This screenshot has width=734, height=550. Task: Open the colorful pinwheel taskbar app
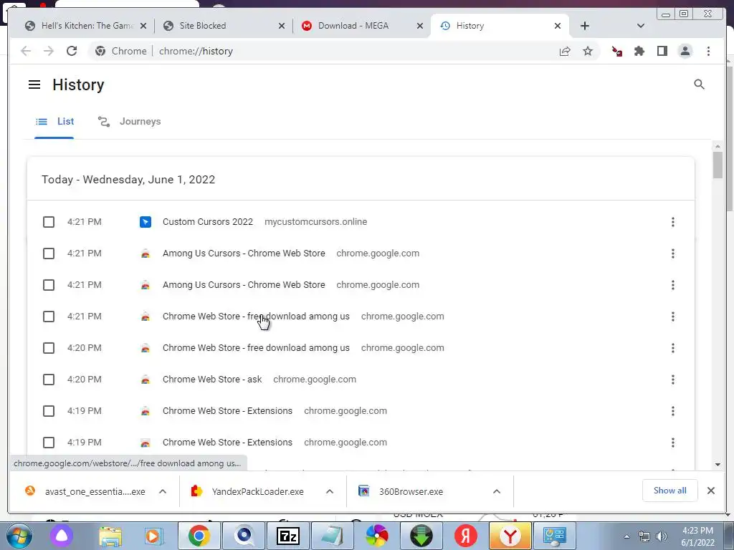[x=377, y=536]
